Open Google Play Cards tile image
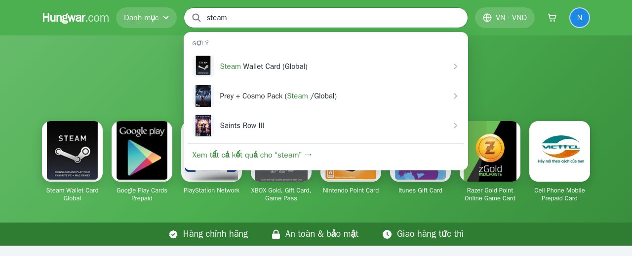This screenshot has width=632, height=256. pos(142,151)
